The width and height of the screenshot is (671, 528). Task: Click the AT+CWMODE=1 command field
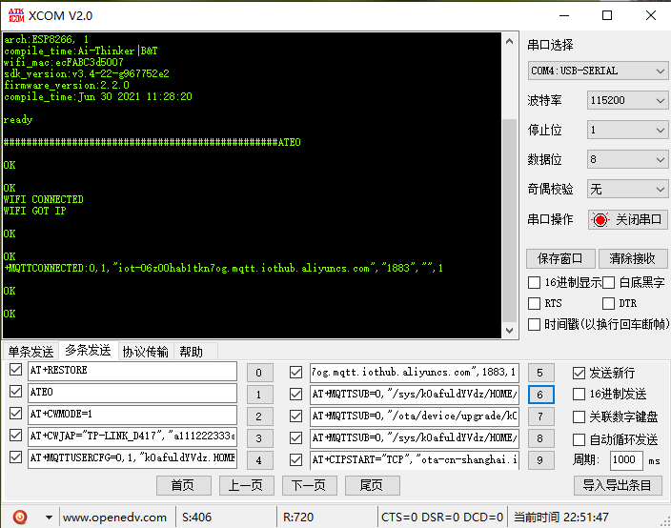132,415
